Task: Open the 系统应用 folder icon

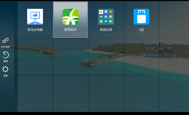Action: click(106, 17)
